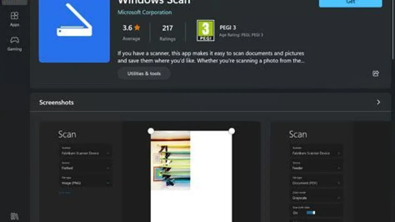Screen dimensions: 395x222
Task: Select the Utilities & tools category tag
Action: pos(144,73)
